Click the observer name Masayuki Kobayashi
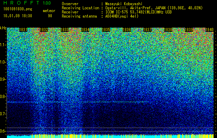 click(124, 4)
